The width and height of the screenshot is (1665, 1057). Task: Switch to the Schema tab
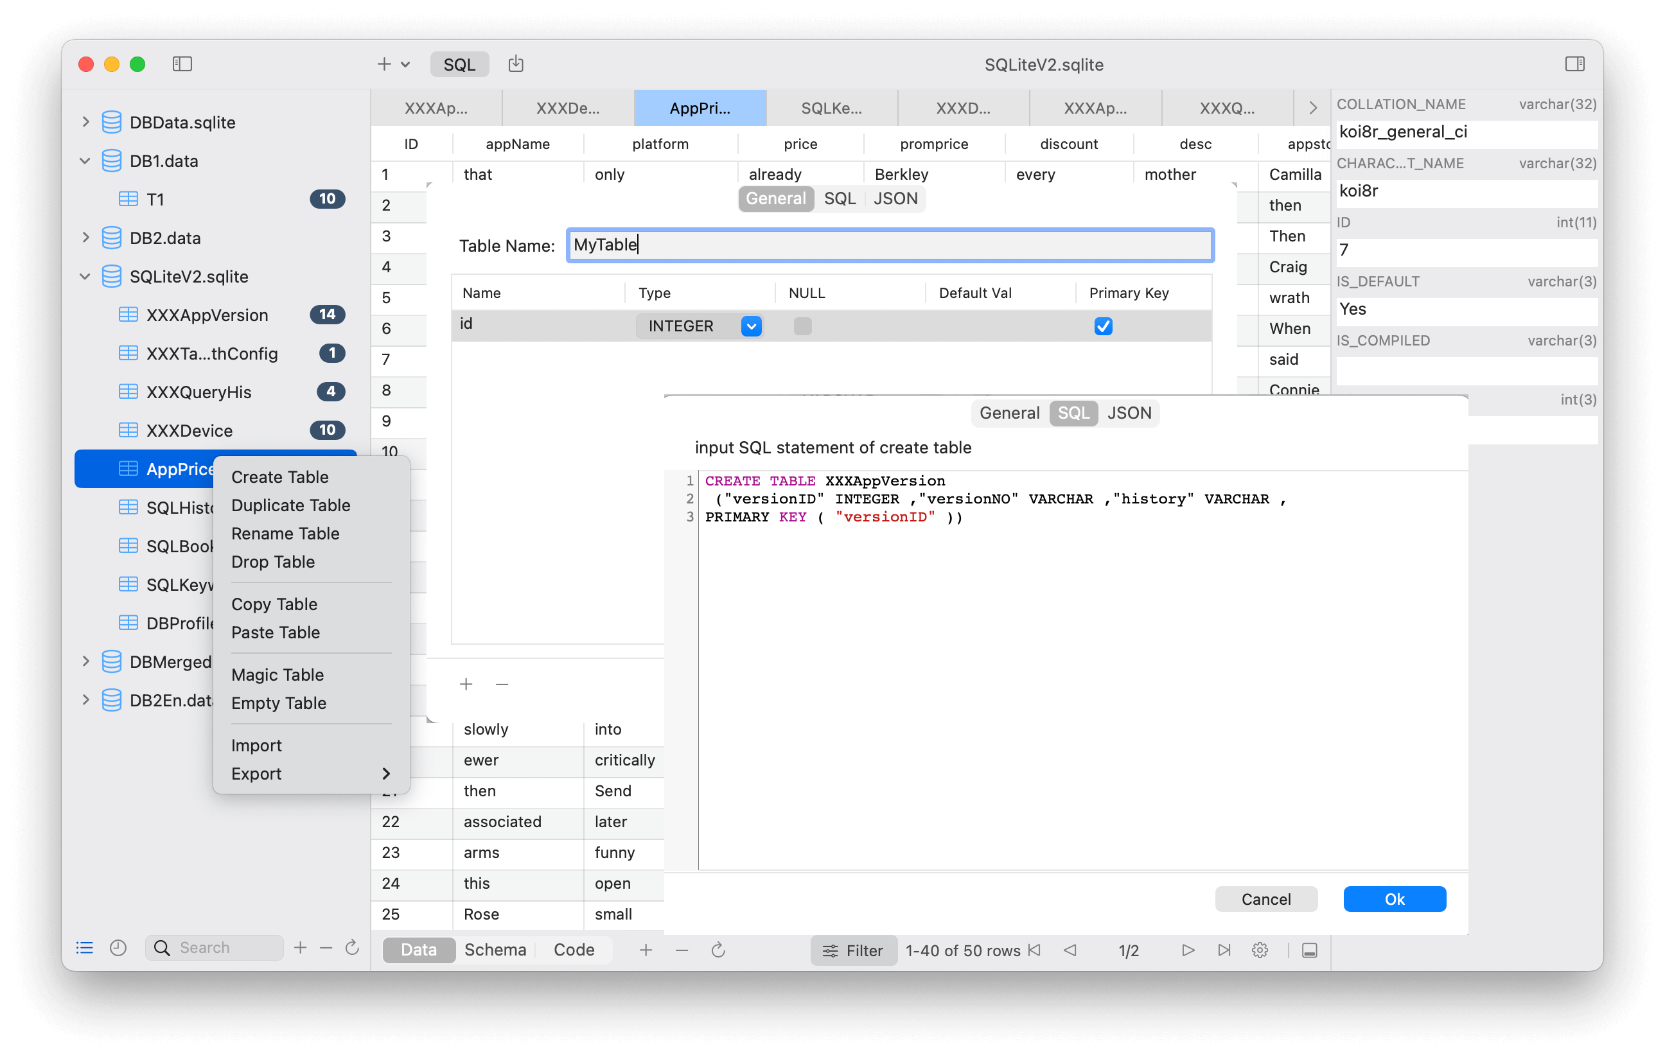coord(495,950)
